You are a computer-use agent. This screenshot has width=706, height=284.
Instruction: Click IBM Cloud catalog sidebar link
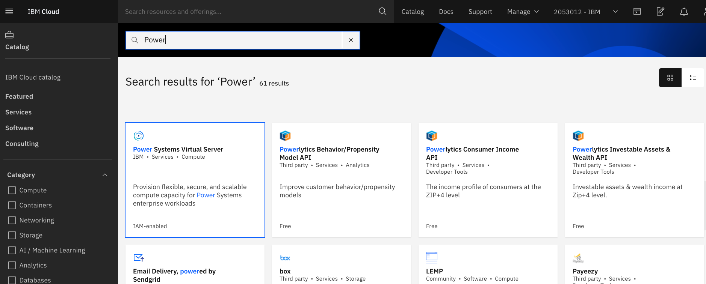(33, 77)
